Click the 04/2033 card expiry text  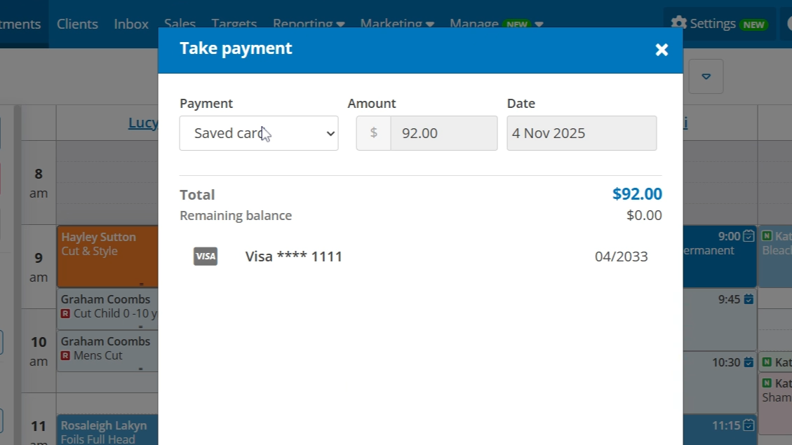tap(621, 256)
